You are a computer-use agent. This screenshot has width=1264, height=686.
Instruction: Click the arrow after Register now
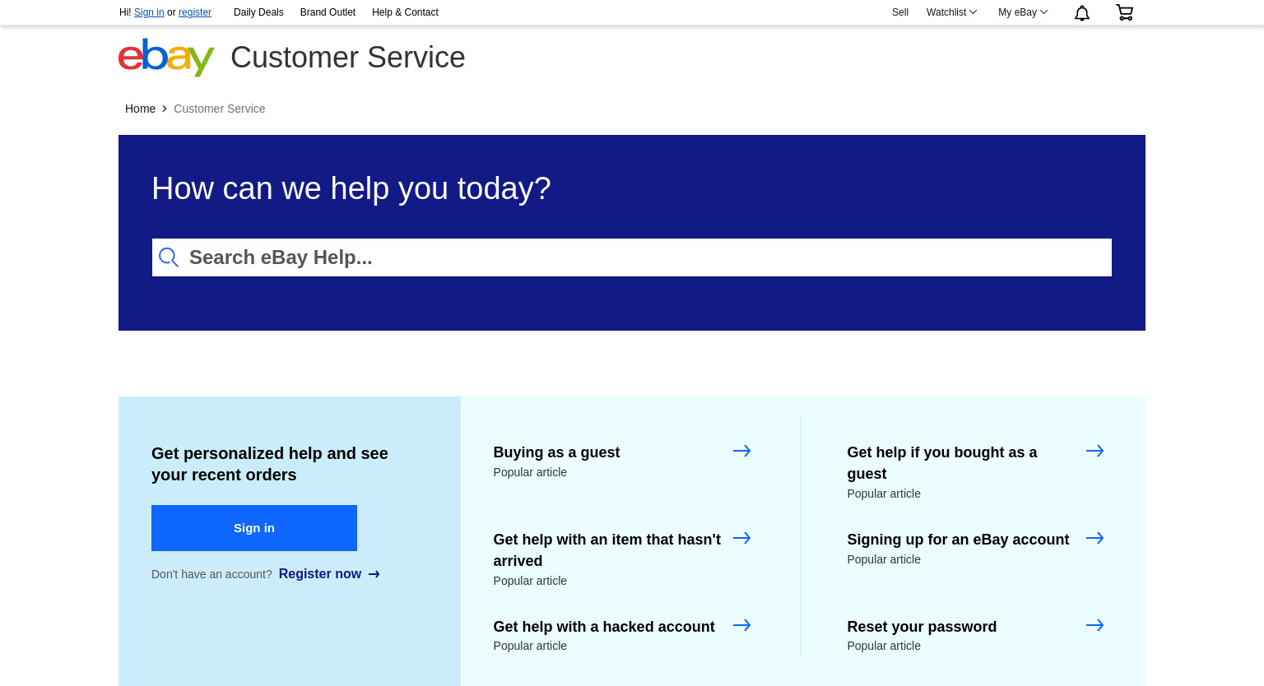[374, 574]
